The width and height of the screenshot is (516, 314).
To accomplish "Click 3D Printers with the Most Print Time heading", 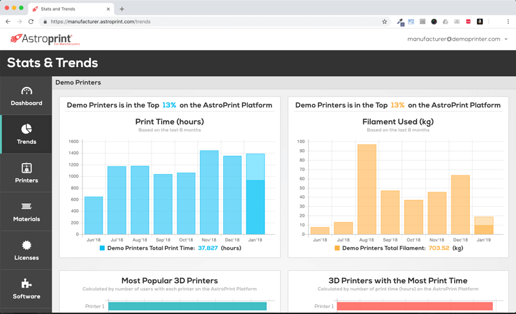I will pos(398,280).
